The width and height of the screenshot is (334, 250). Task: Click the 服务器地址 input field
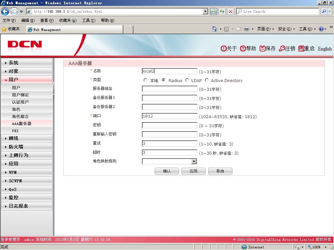tap(170, 89)
